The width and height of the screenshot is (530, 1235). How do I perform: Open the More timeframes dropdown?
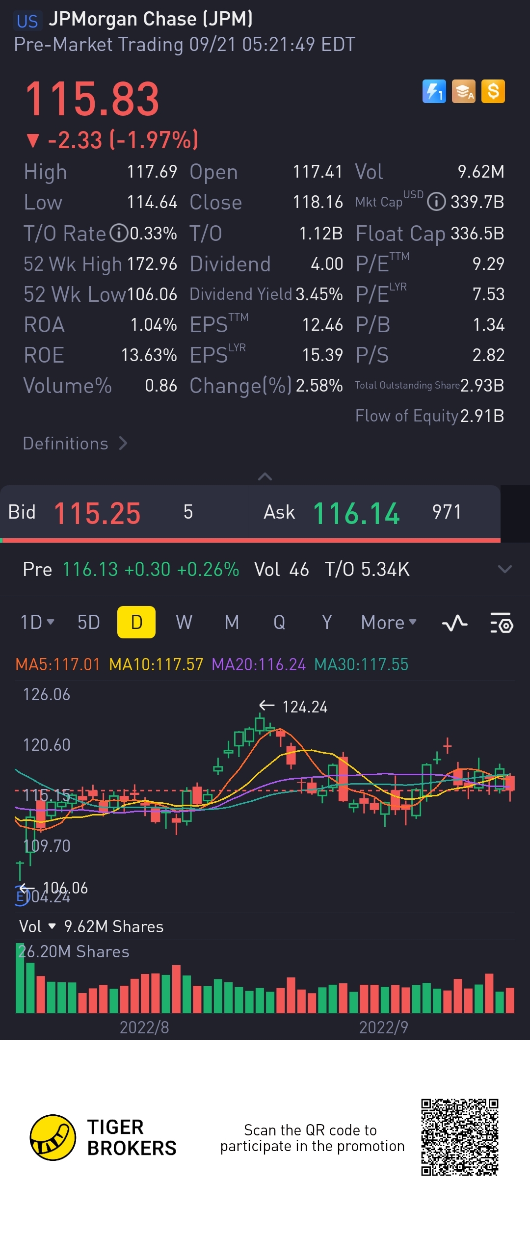coord(389,622)
